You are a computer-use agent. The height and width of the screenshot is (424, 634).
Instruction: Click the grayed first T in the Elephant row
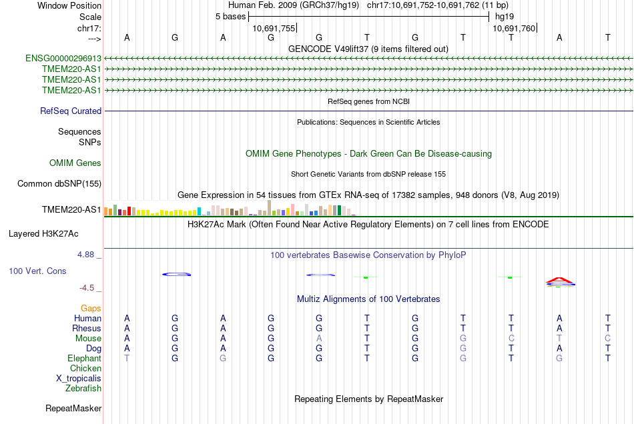pos(127,358)
